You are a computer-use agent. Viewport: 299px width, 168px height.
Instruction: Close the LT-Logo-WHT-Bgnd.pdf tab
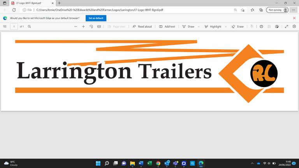53,3
